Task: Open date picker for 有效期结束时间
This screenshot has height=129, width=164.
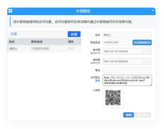Action: [147, 61]
